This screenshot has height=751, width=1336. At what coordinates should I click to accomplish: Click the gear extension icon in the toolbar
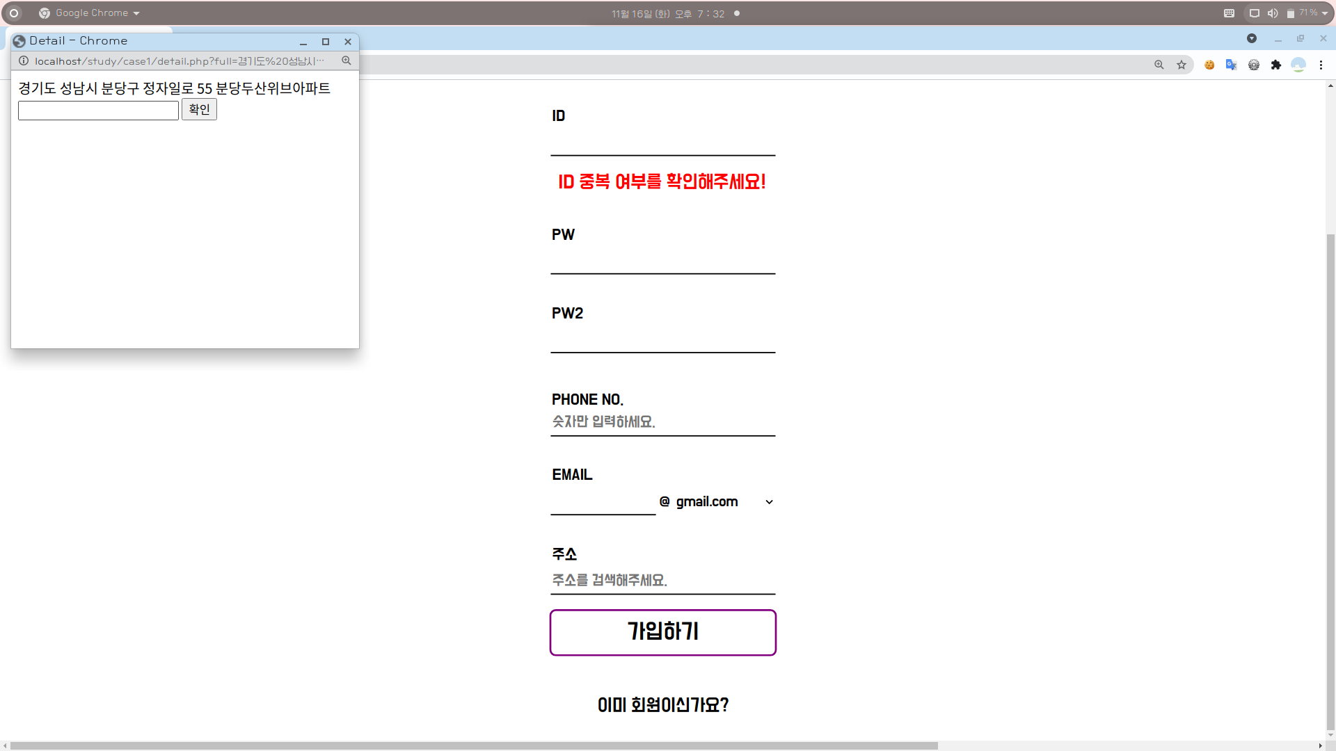(1253, 65)
